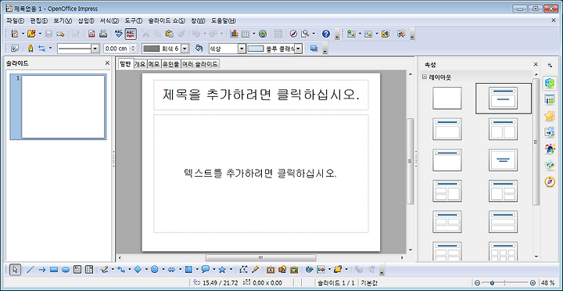The image size is (563, 291).
Task: Close the 속성 sidebar panel
Action: tap(536, 64)
